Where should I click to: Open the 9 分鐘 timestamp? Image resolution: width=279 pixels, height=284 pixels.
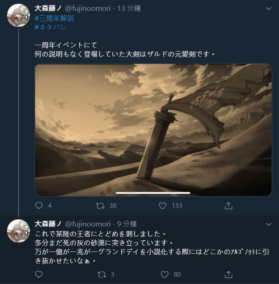coord(127,224)
